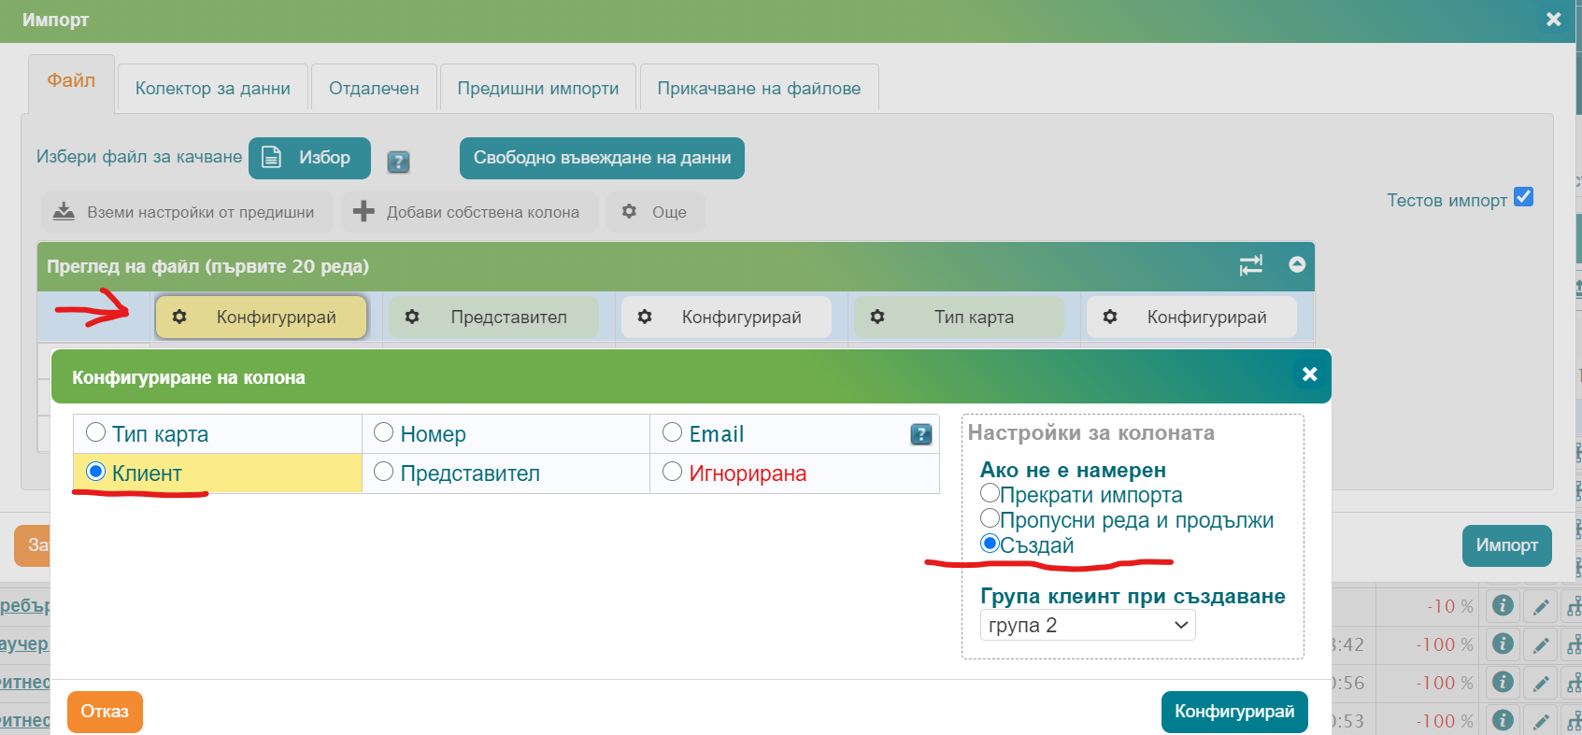This screenshot has width=1582, height=735.
Task: Open the Още settings menu
Action: pos(655,212)
